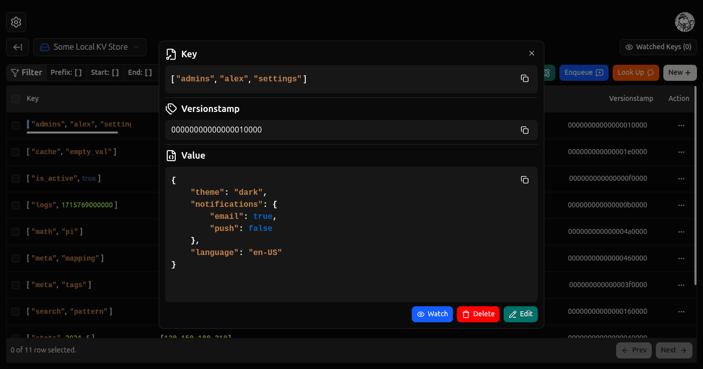This screenshot has height=369, width=703.
Task: Click the Filter button
Action: [x=27, y=73]
